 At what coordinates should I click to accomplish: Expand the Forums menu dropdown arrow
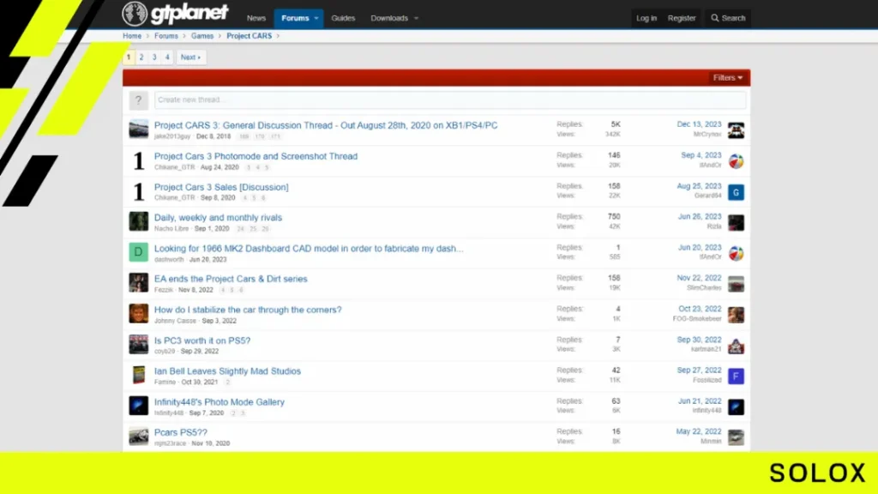(316, 19)
